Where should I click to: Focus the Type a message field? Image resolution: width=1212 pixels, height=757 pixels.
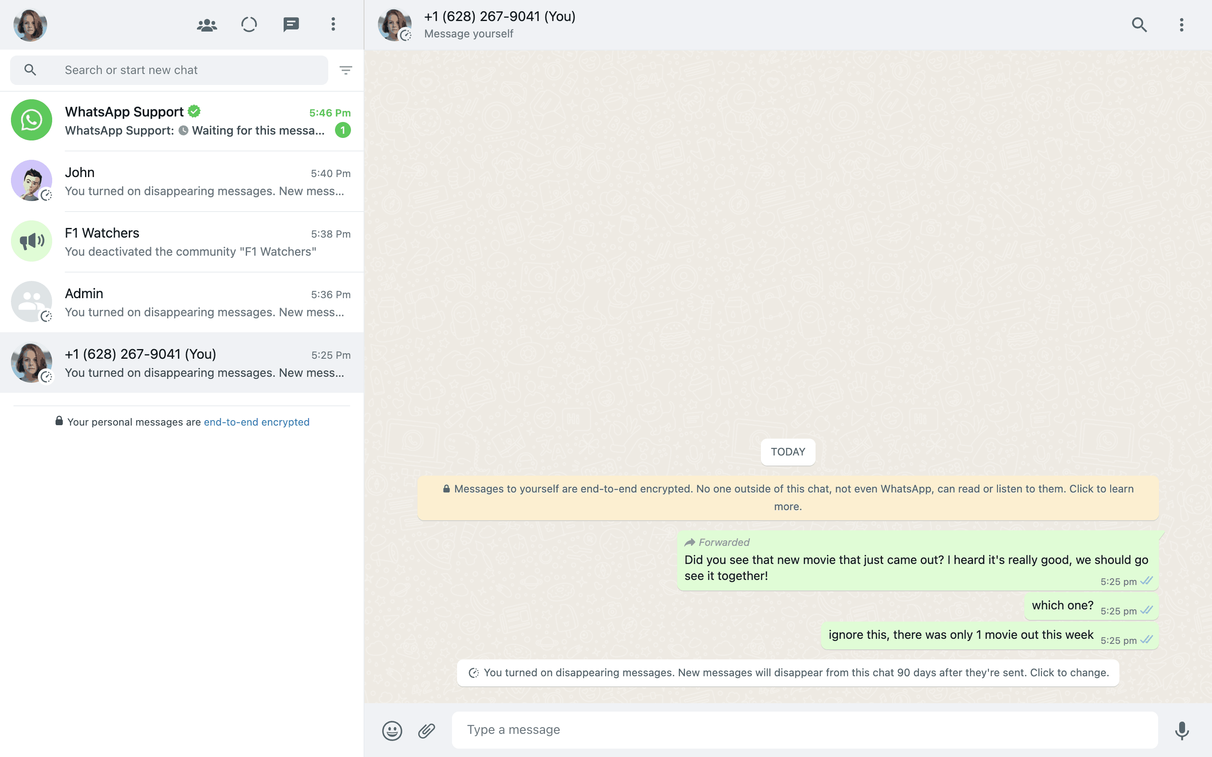[804, 730]
